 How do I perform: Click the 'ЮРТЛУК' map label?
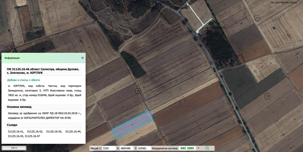(39, 28)
